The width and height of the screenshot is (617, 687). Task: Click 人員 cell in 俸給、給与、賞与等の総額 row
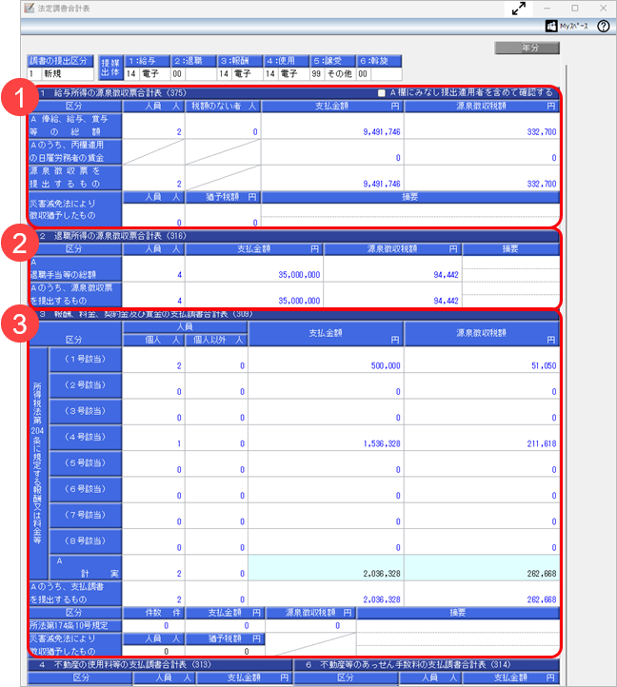coord(153,126)
